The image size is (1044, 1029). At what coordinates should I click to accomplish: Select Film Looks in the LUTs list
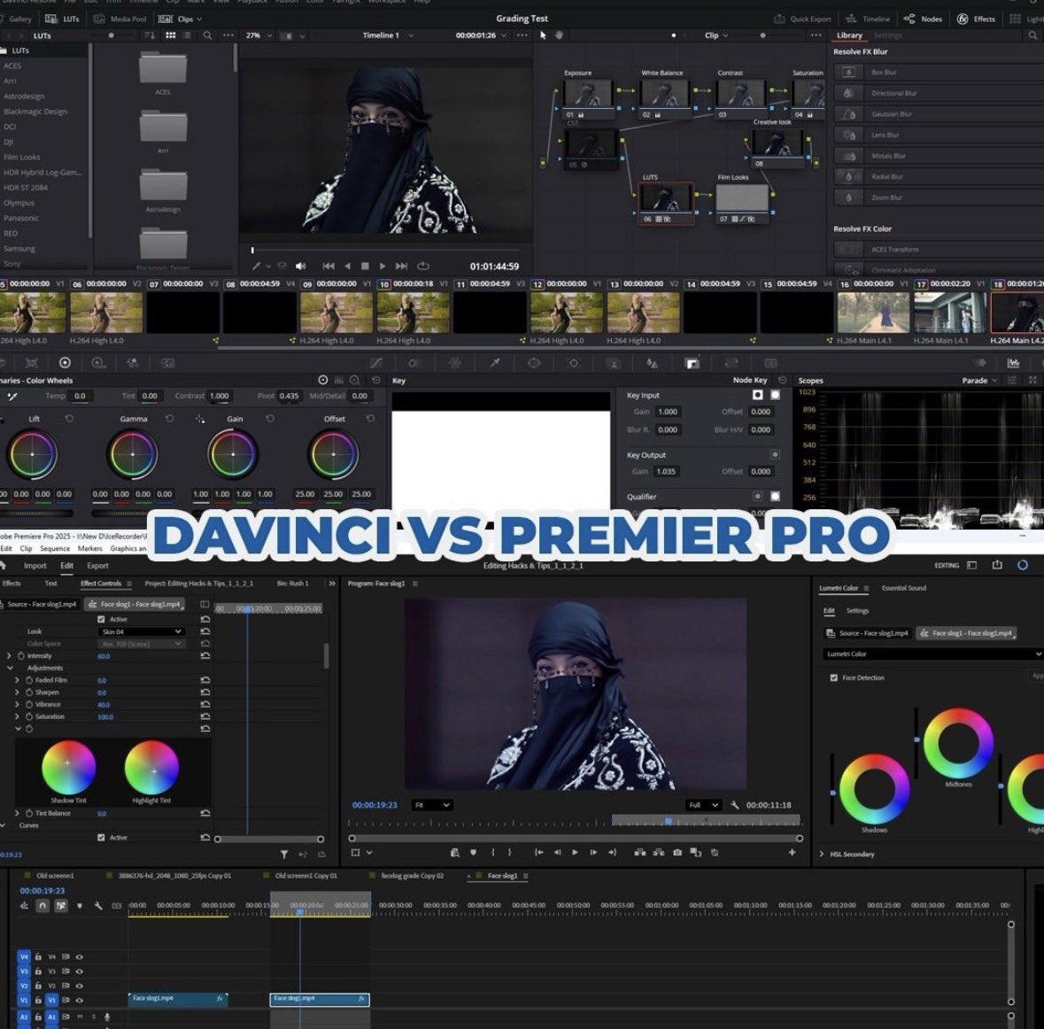tap(22, 157)
